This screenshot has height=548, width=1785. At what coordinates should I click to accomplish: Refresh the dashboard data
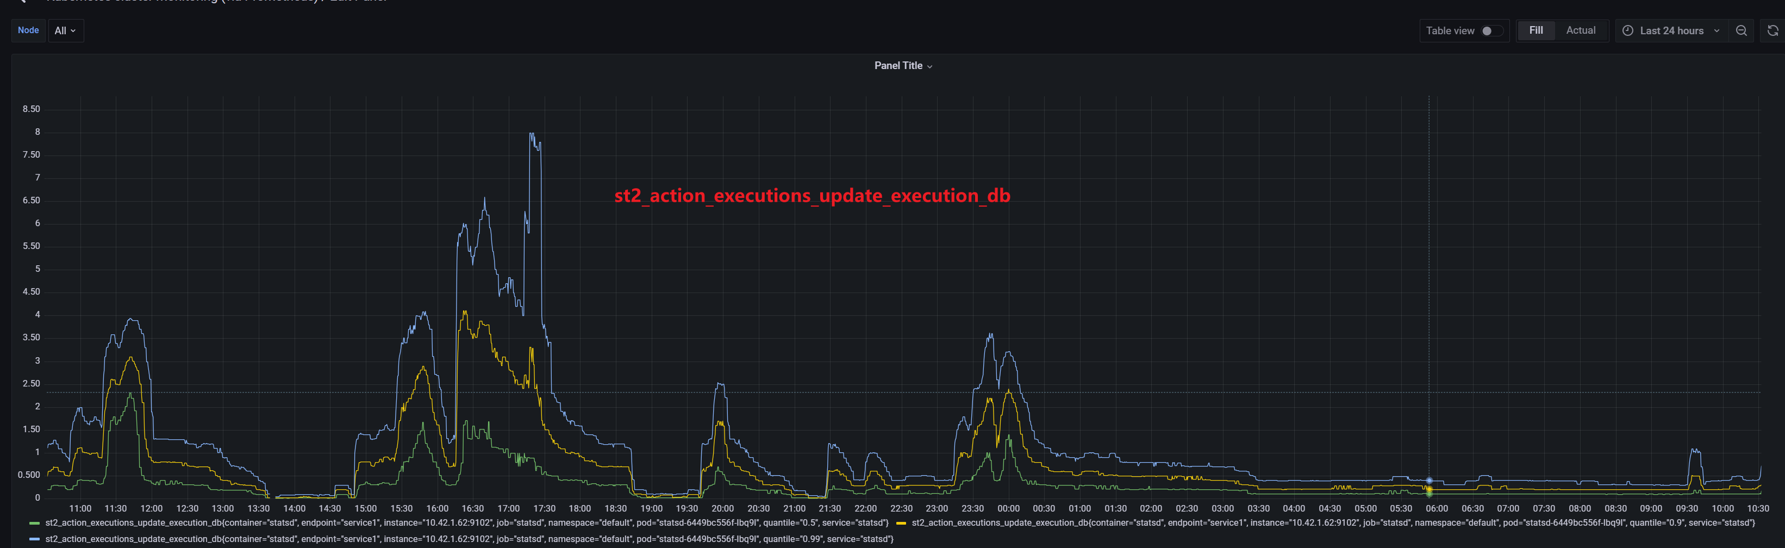[1772, 30]
